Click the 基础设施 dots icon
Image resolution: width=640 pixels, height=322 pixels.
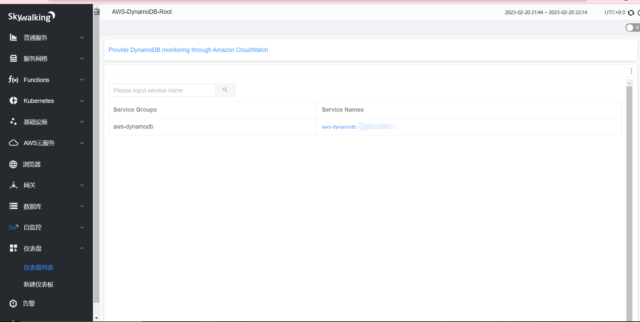point(14,122)
